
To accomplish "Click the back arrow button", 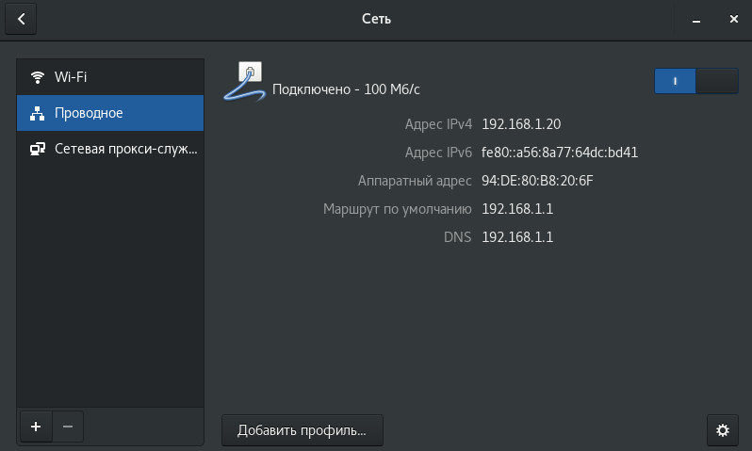I will click(x=21, y=19).
